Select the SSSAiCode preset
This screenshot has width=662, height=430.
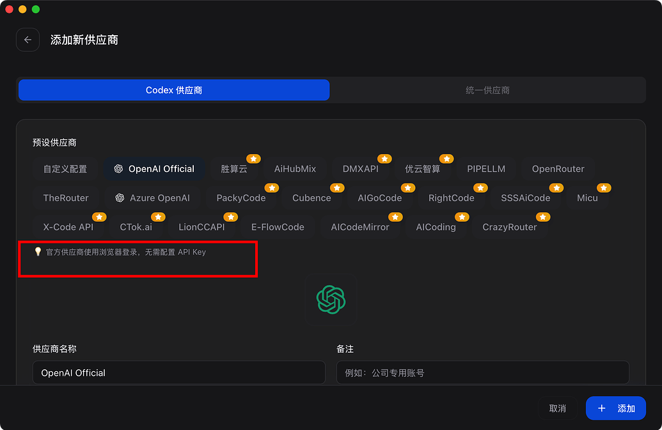point(526,197)
